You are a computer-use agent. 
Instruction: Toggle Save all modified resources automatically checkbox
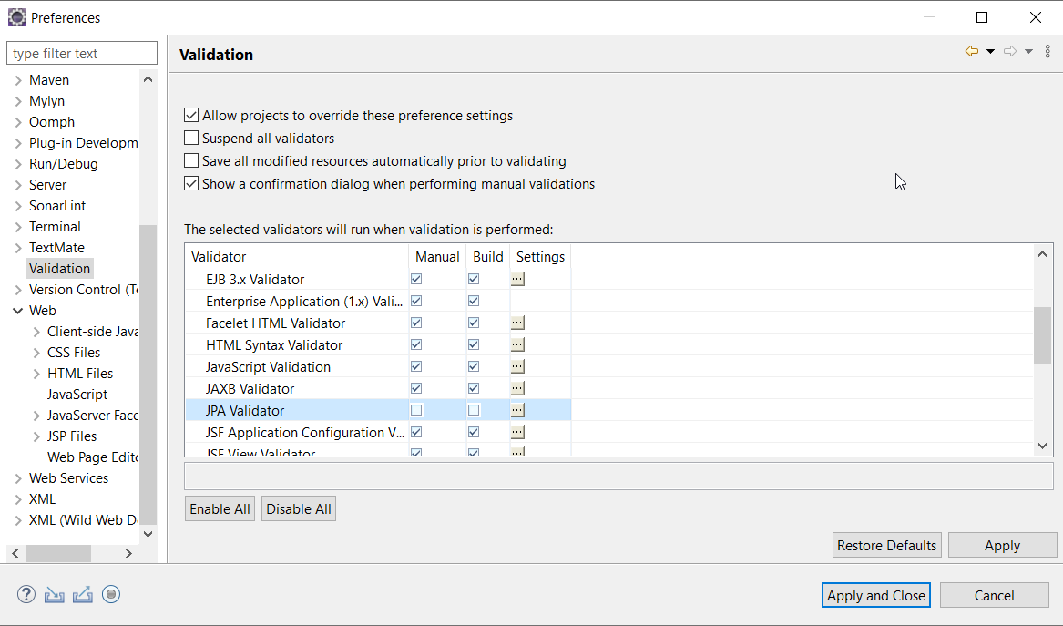[191, 161]
